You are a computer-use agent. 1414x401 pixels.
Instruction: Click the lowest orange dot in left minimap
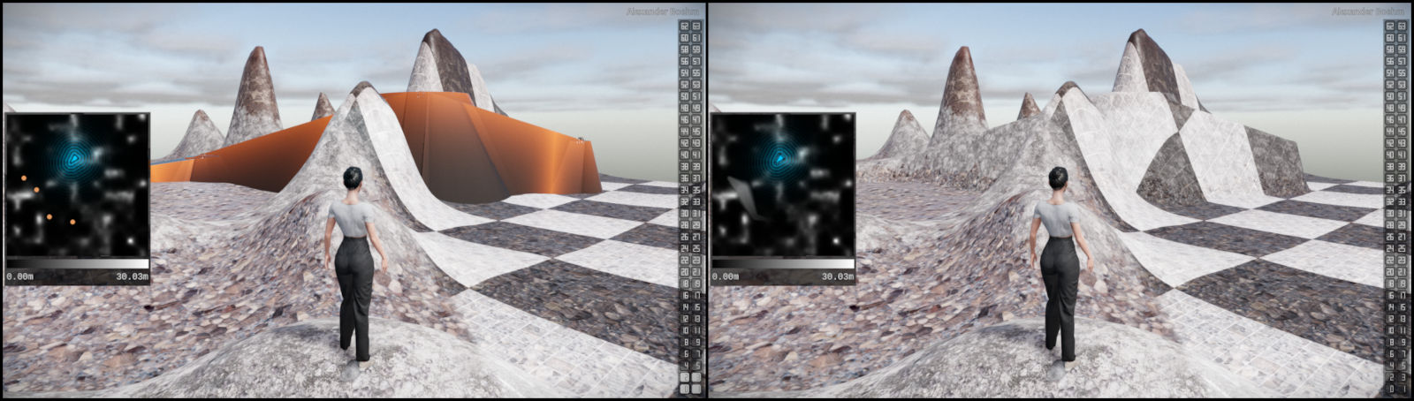click(72, 223)
